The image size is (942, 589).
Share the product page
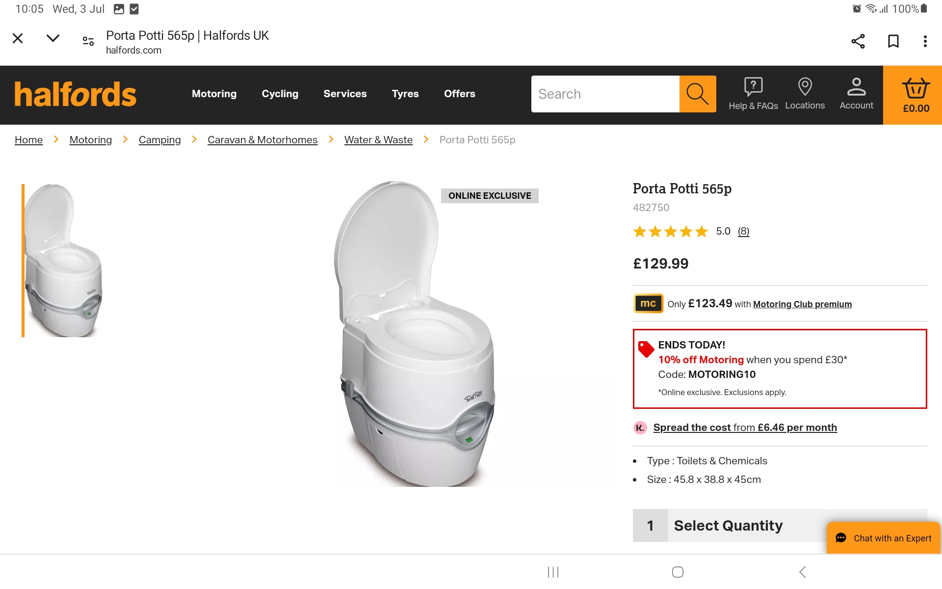(x=858, y=41)
